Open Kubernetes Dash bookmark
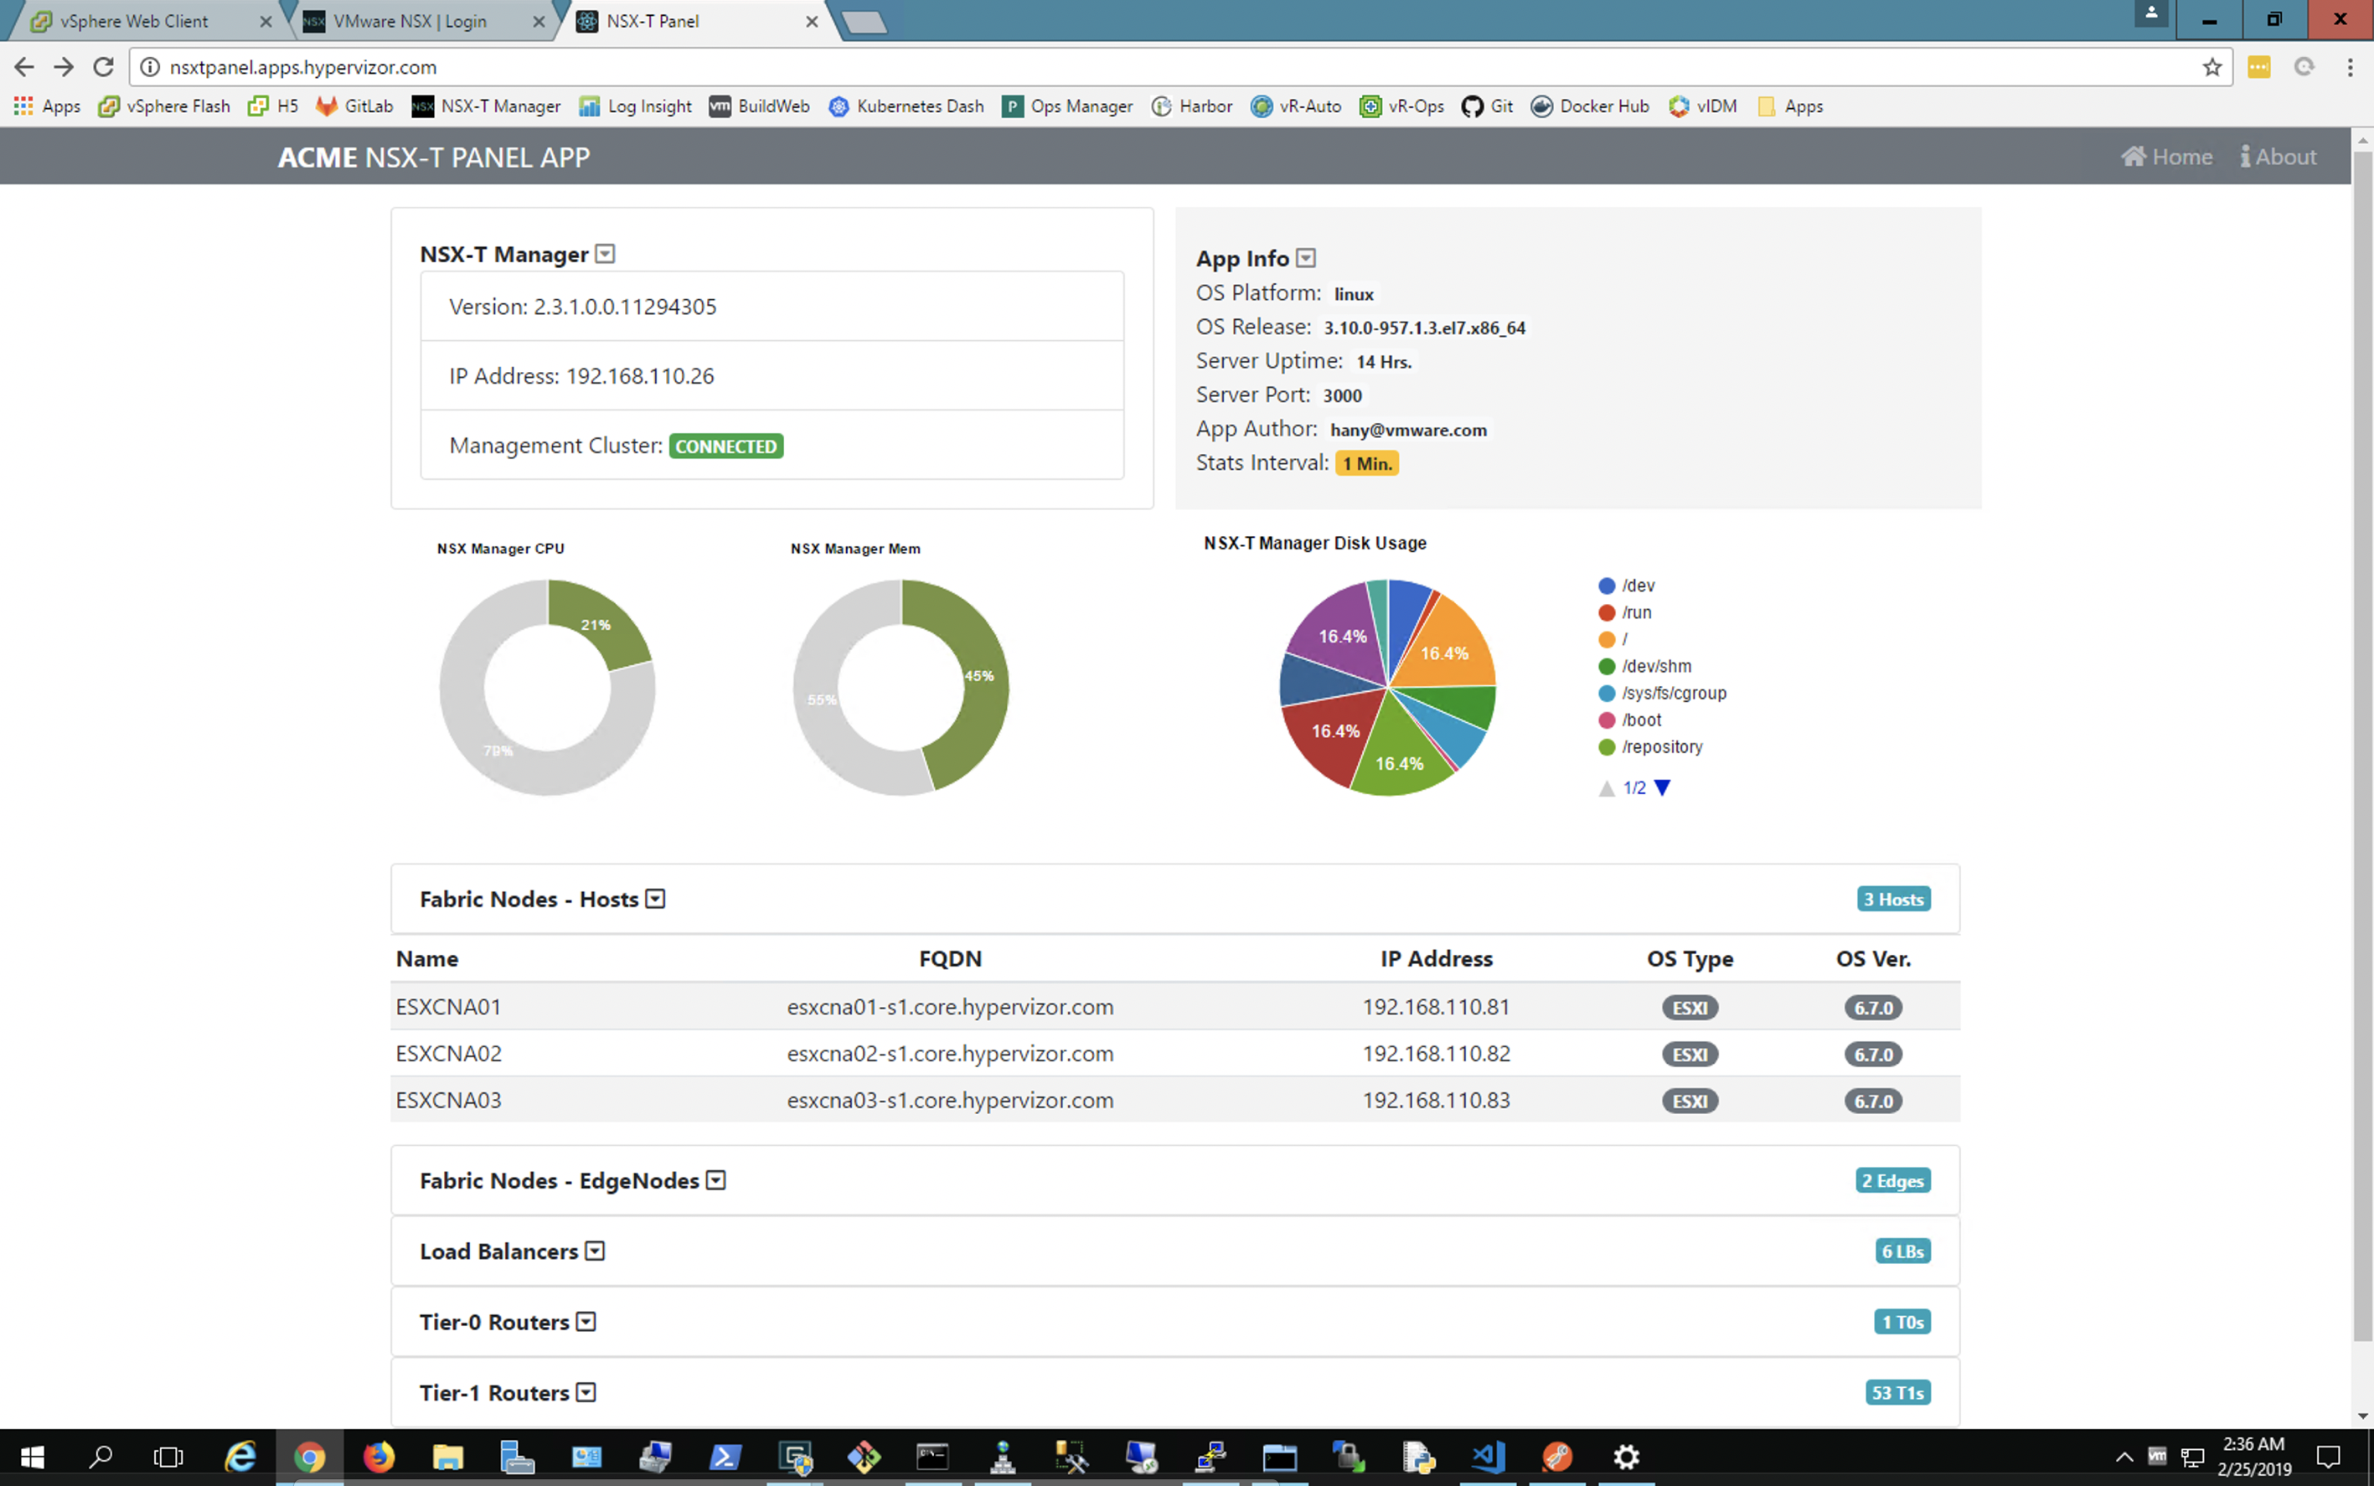This screenshot has height=1486, width=2374. [x=906, y=106]
